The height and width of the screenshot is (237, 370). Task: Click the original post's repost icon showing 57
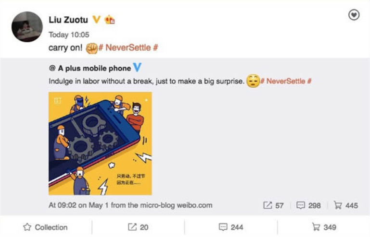[273, 205]
